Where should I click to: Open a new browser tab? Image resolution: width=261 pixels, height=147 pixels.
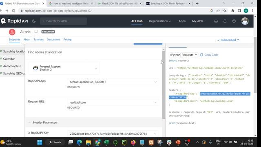tap(197, 4)
